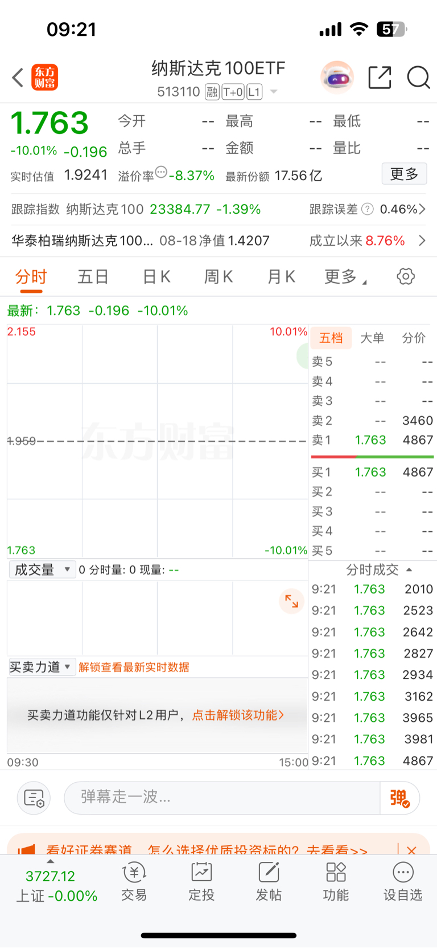Tap the red-green buy/sell ratio bar
Screen dimensions: 437x948
coord(372,457)
